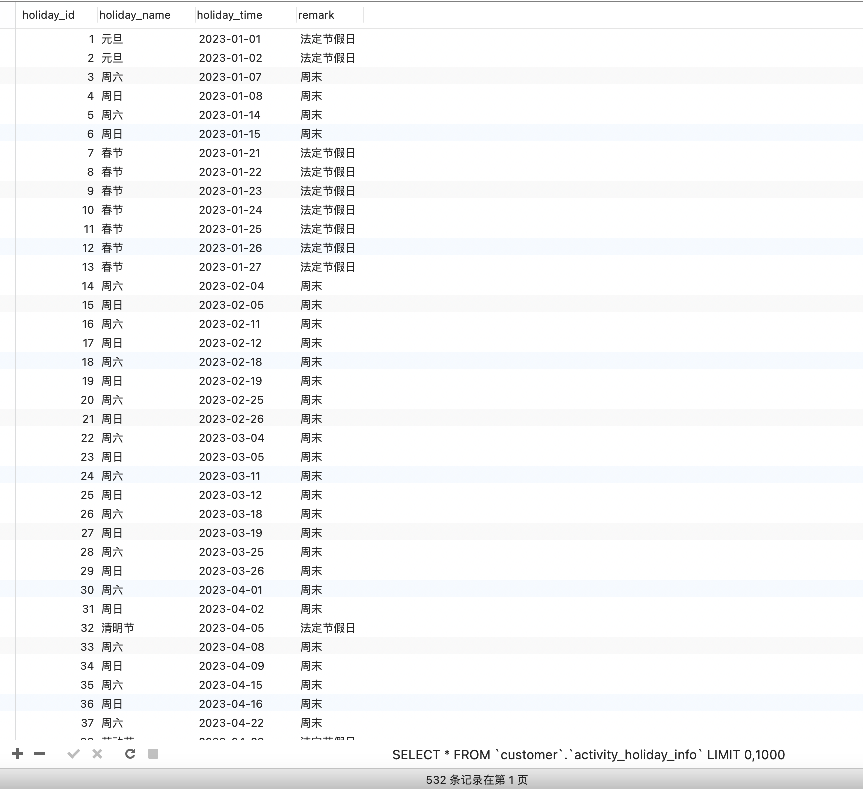This screenshot has width=863, height=789.
Task: Click 周六 name in row 26
Action: (x=112, y=514)
